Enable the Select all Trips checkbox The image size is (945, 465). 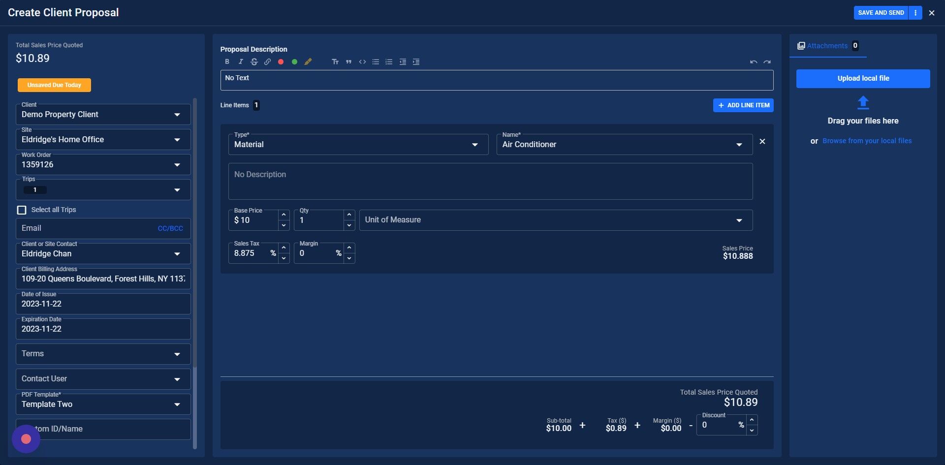[x=22, y=210]
